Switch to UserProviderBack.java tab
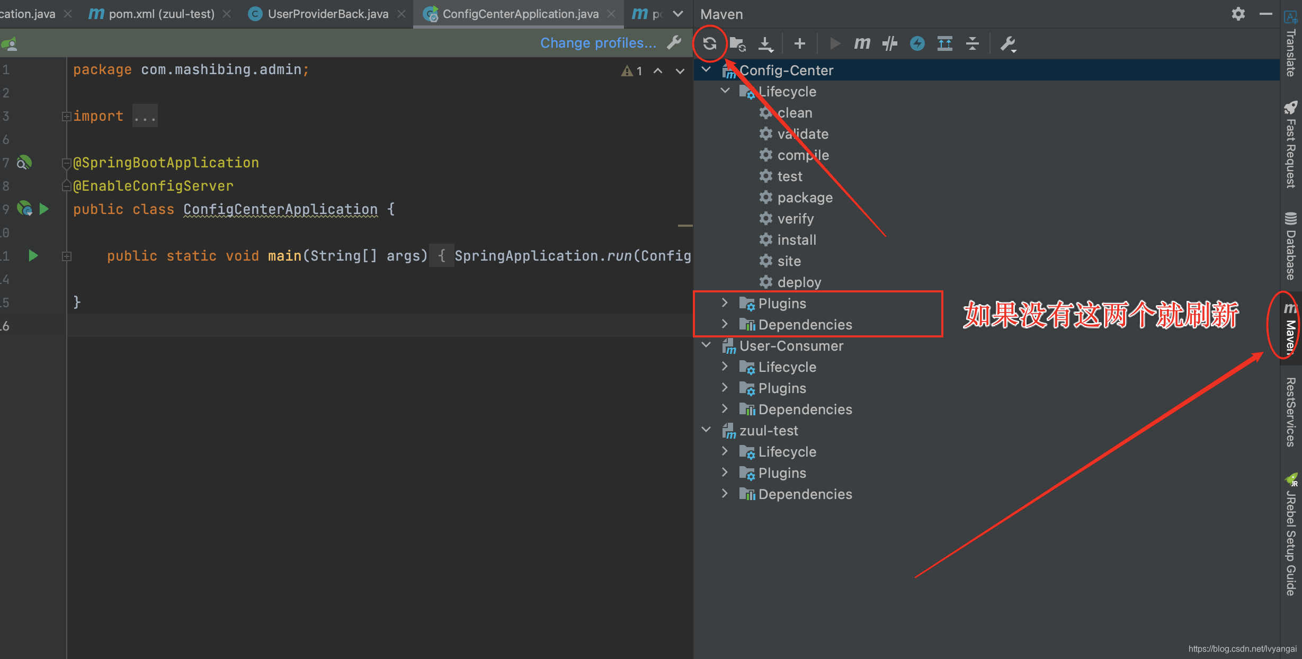1302x659 pixels. pos(327,14)
